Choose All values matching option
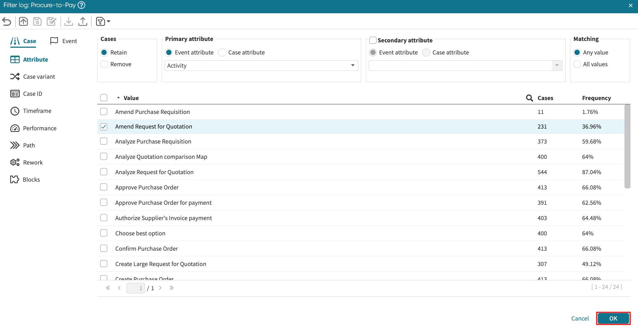This screenshot has height=328, width=638. click(x=577, y=64)
